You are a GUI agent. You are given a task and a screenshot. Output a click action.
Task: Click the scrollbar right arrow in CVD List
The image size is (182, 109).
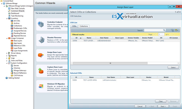tap(178, 63)
